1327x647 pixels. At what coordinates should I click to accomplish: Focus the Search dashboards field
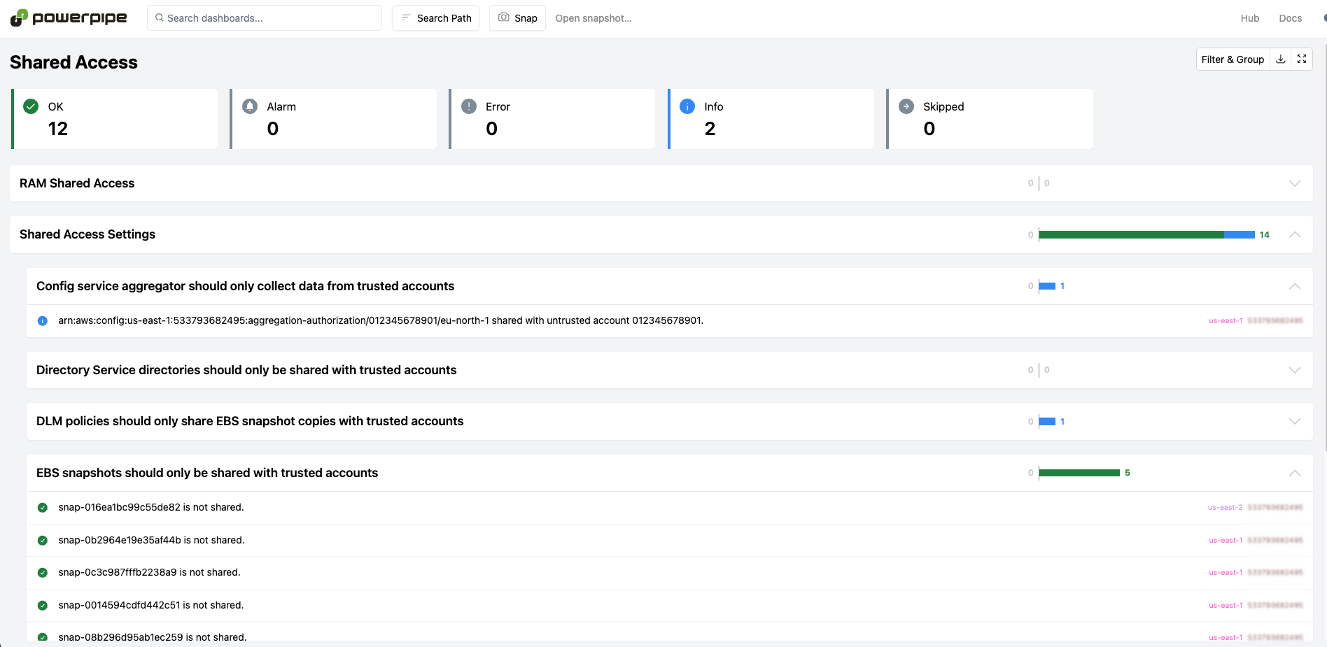coord(265,17)
